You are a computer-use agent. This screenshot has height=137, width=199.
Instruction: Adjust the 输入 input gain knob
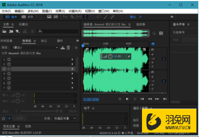(18, 95)
